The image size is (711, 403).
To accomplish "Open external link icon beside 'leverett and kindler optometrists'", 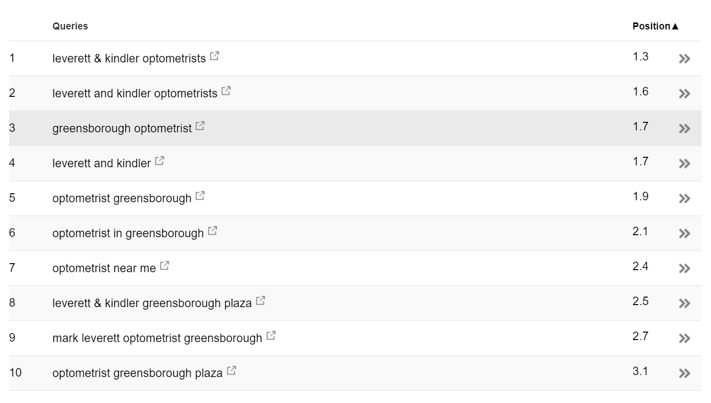I will point(226,91).
